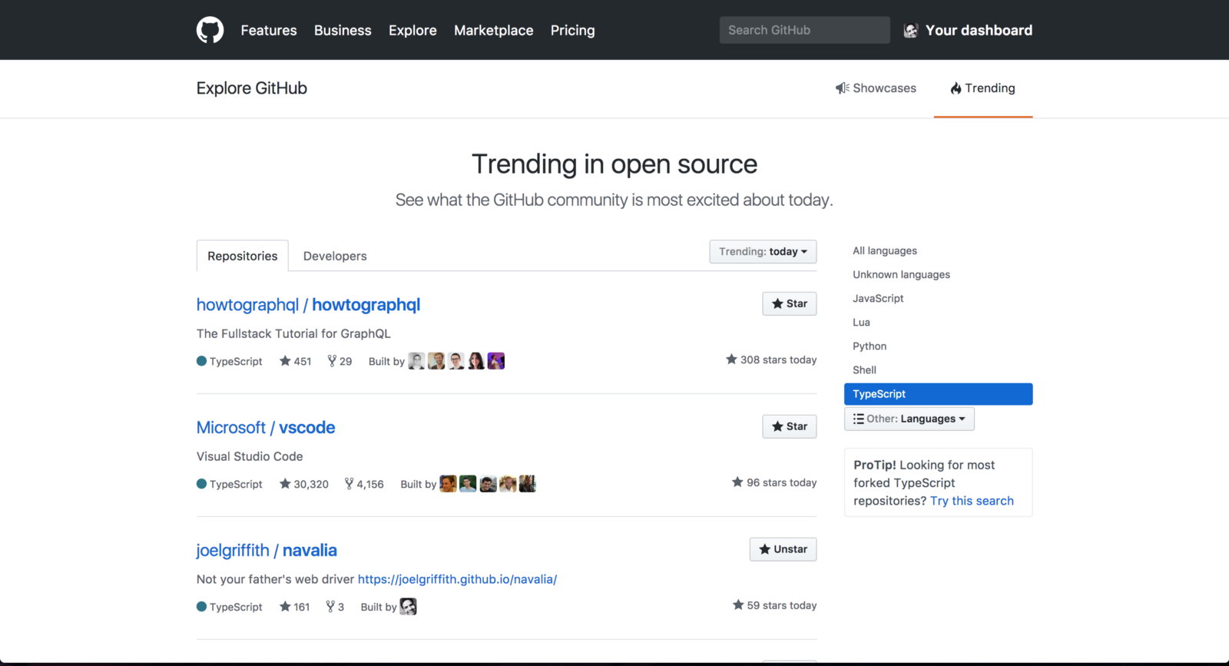Click the user avatar beside Your dashboard
Image resolution: width=1229 pixels, height=666 pixels.
coord(911,31)
